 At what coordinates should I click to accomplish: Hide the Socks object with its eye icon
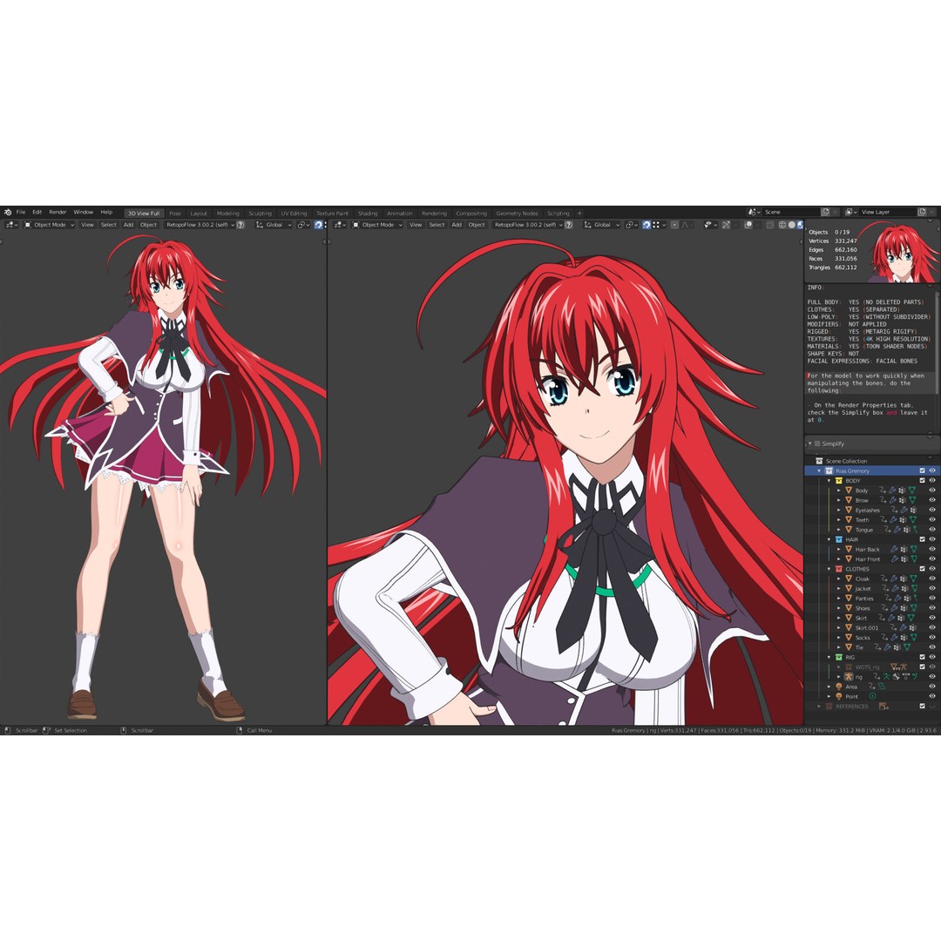point(932,637)
